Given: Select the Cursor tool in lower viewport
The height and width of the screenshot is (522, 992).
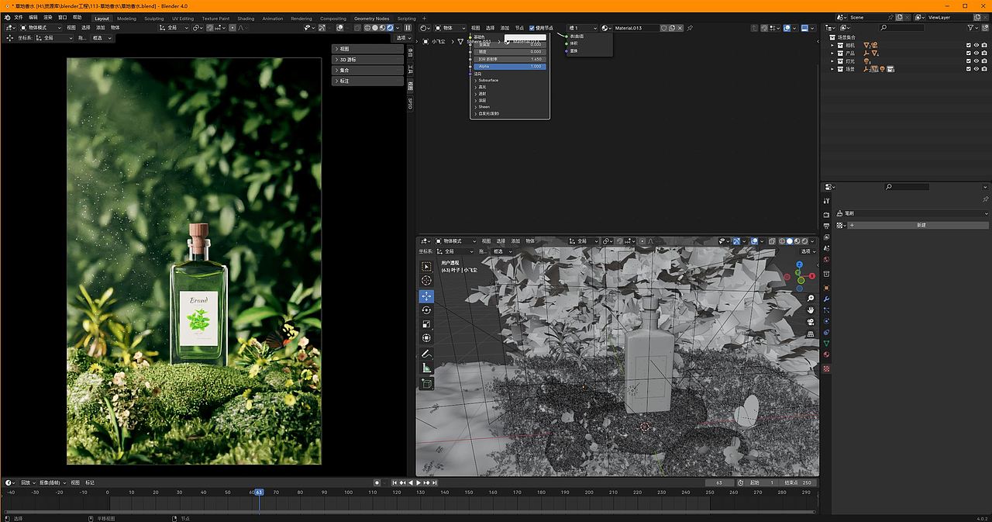Looking at the screenshot, I should (x=427, y=281).
